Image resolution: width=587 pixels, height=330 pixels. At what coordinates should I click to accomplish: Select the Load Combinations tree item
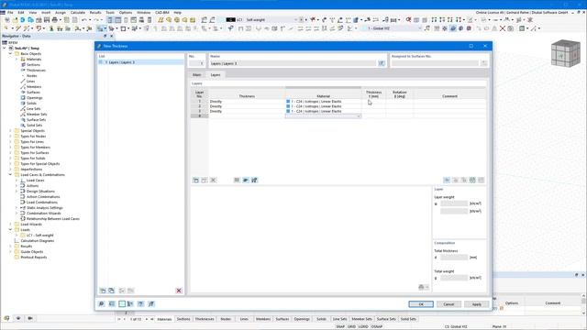pos(41,202)
